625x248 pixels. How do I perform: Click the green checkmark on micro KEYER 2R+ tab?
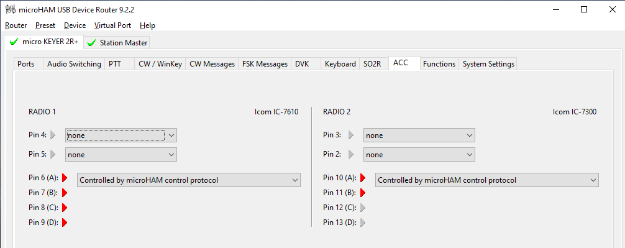tap(14, 42)
